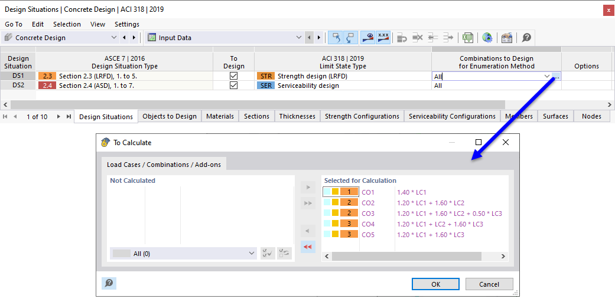Click the grayed move-right arrow row icon

(448, 38)
